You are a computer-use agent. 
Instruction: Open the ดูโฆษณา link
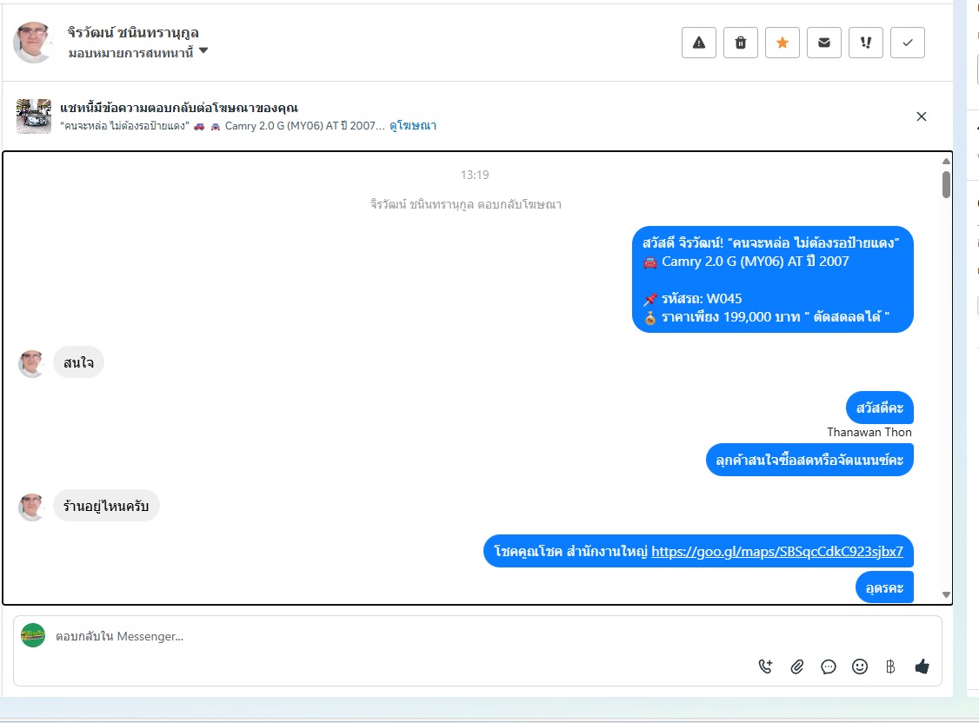click(413, 125)
